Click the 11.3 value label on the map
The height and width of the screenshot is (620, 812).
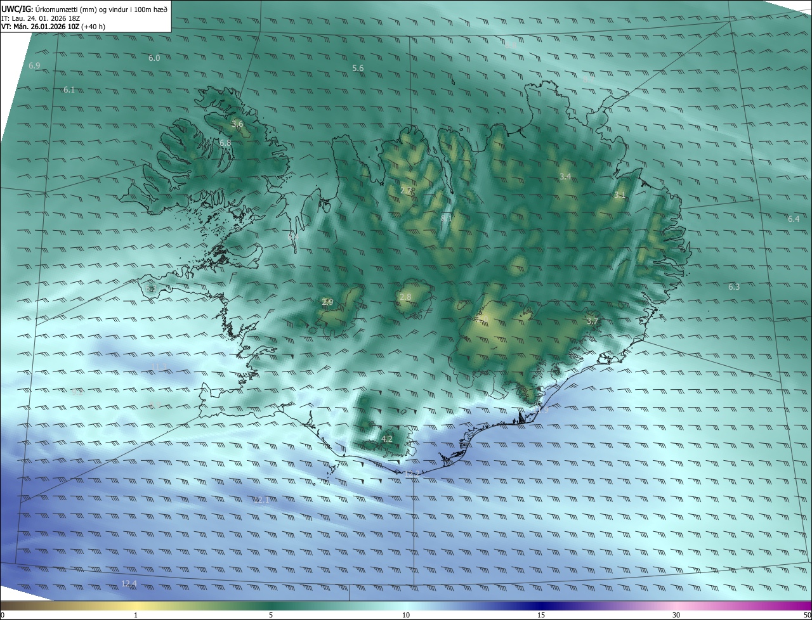[x=159, y=368]
